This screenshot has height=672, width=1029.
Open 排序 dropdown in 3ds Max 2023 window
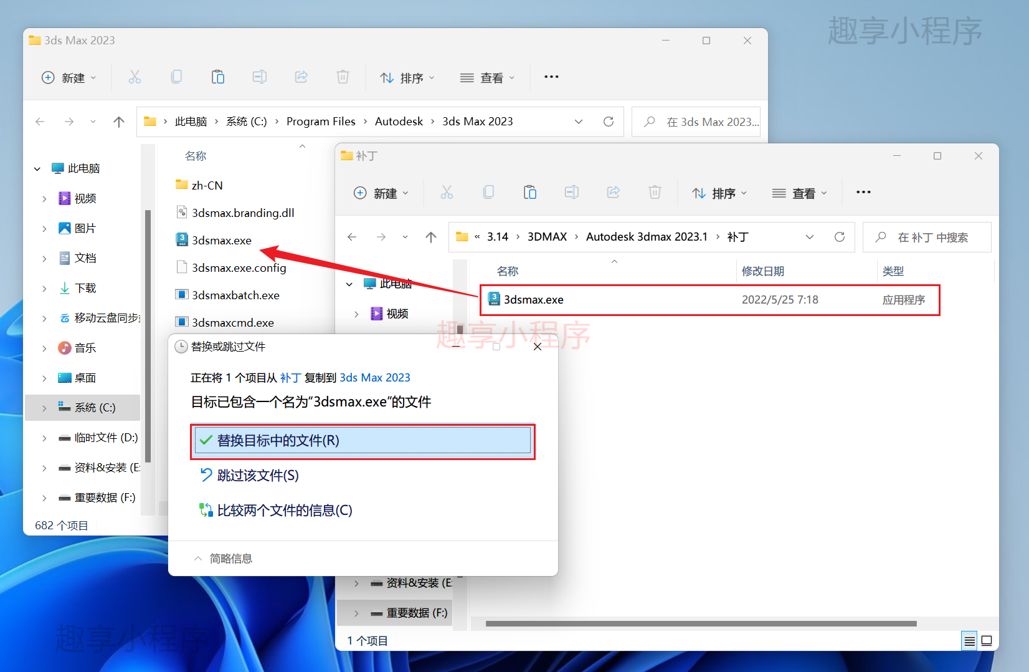point(407,78)
